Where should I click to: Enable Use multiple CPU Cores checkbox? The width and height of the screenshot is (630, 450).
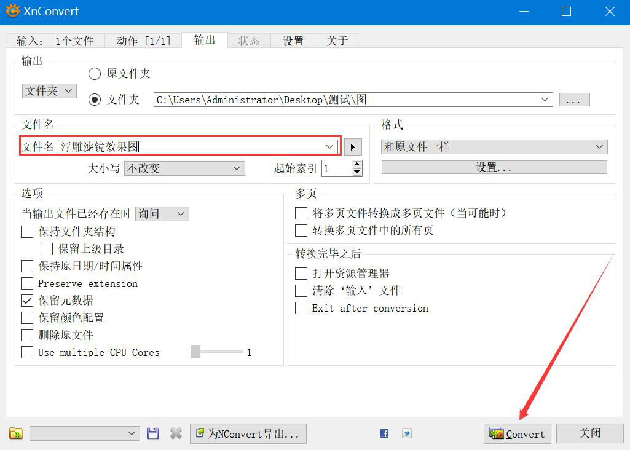tap(27, 352)
